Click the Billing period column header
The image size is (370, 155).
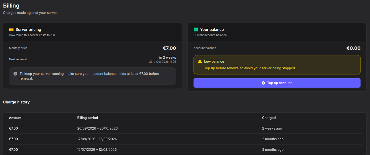tap(88, 118)
